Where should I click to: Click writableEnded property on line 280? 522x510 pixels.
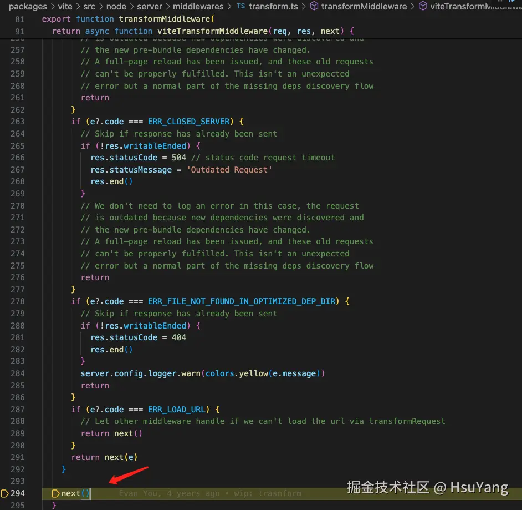pos(155,326)
